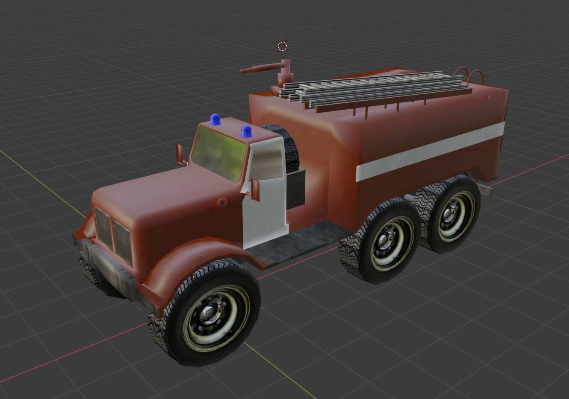This screenshot has height=399, width=569.
Task: Select the blue beacon on the cab's far side
Action: [215, 119]
